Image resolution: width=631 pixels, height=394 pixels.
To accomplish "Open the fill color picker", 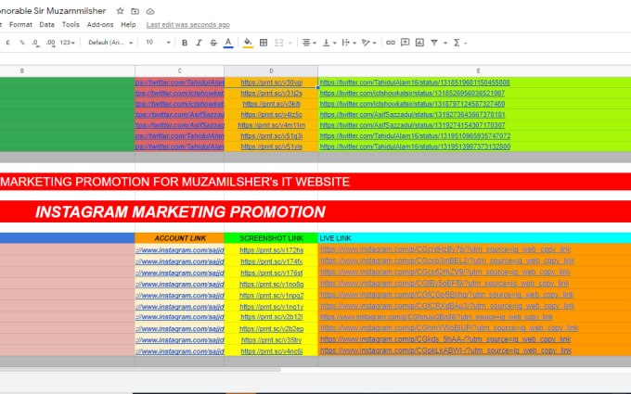I will [248, 43].
